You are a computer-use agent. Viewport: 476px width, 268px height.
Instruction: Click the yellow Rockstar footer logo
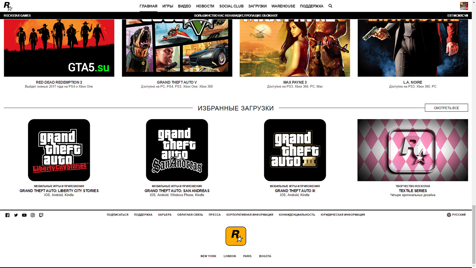point(236,236)
